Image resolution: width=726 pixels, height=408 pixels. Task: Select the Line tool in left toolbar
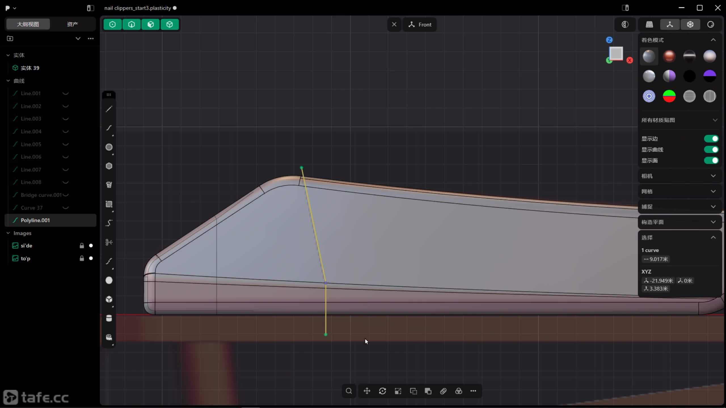[109, 109]
